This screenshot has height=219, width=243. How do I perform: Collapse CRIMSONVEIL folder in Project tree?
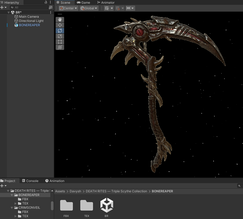point(12,208)
